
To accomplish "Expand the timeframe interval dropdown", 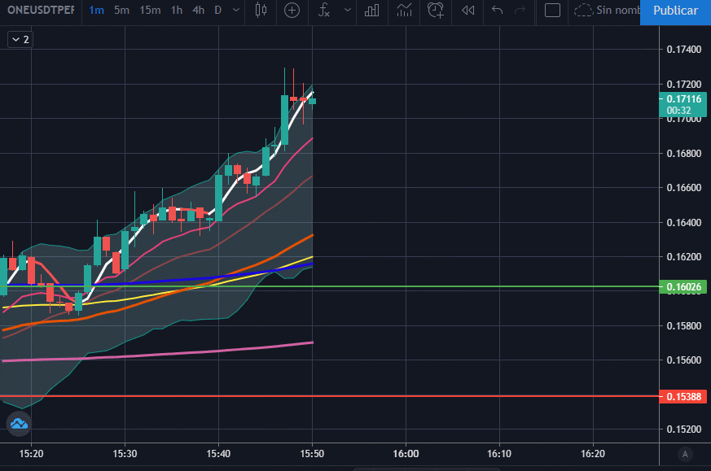I will 236,10.
